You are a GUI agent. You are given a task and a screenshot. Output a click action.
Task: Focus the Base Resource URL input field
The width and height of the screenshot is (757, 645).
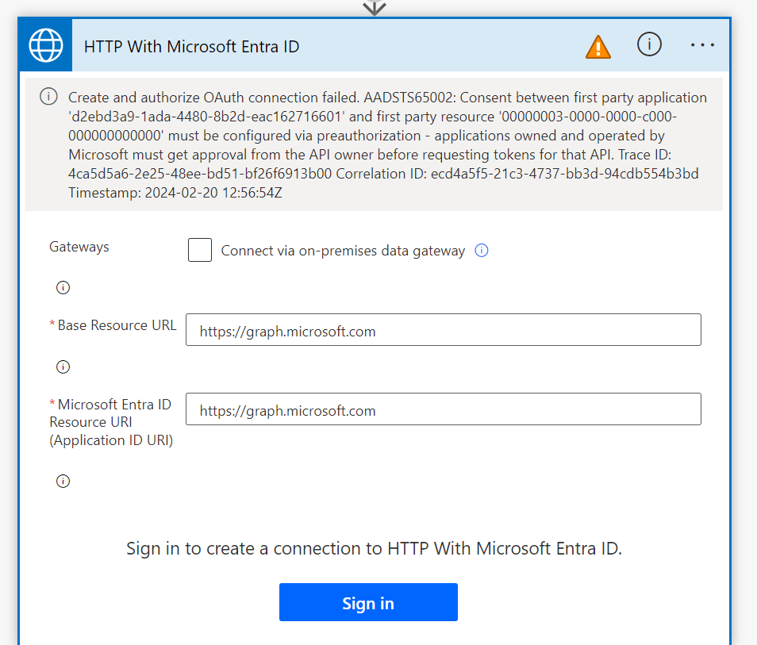click(443, 330)
